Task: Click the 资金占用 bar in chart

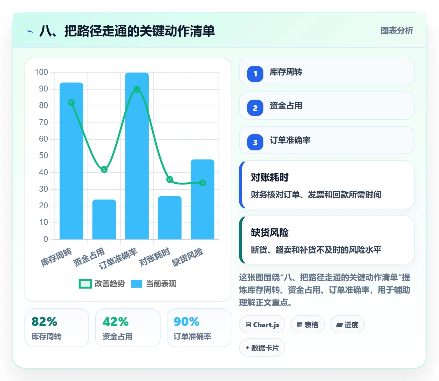Action: 104,219
